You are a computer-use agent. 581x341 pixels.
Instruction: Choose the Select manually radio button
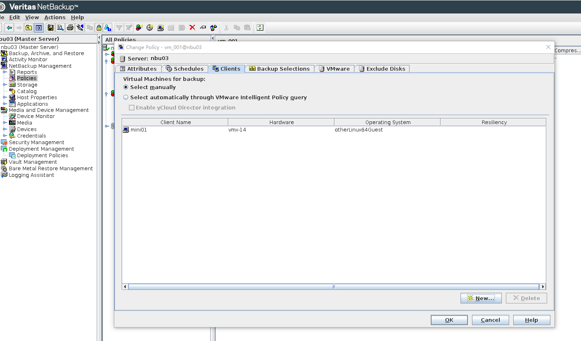[126, 87]
